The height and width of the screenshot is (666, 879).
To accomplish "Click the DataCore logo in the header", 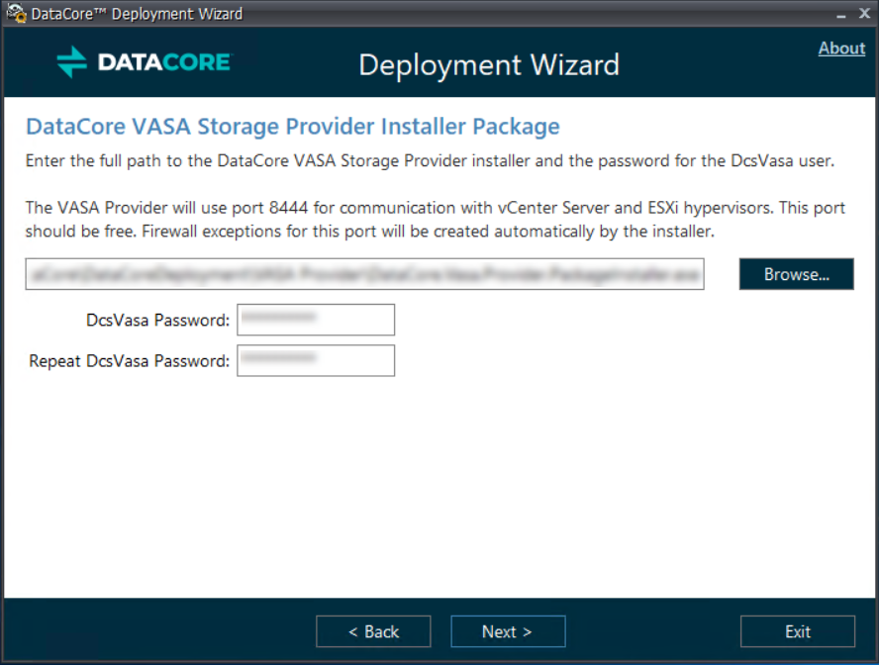I will pos(145,61).
